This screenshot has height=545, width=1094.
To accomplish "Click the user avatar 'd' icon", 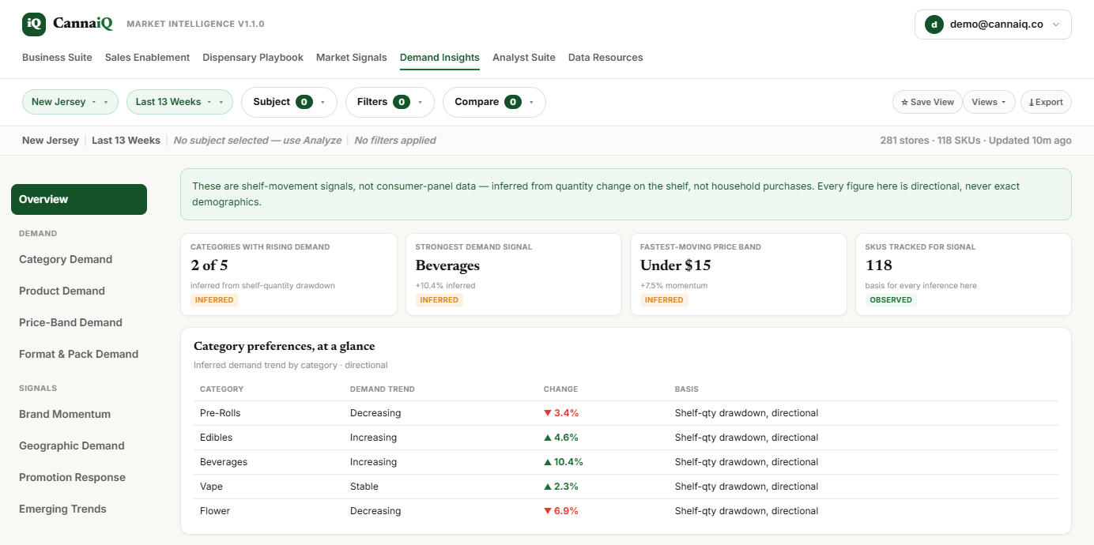I will pyautogui.click(x=934, y=24).
